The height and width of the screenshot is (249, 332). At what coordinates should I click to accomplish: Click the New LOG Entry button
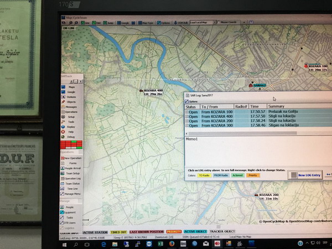(305, 175)
